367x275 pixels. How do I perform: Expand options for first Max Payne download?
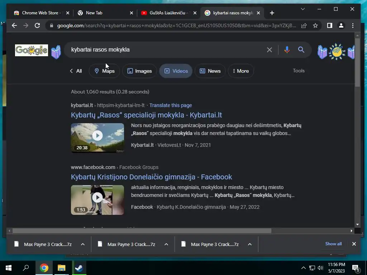[83, 244]
